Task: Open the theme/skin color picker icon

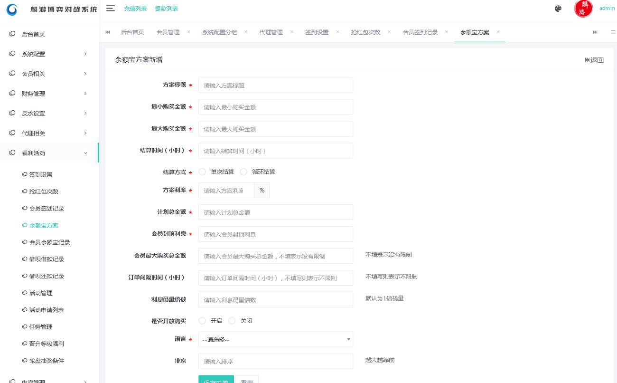Action: [558, 9]
